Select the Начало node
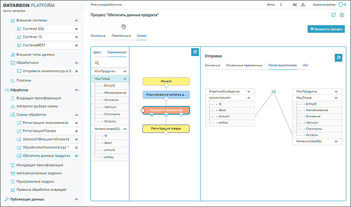This screenshot has width=351, height=207. (166, 81)
